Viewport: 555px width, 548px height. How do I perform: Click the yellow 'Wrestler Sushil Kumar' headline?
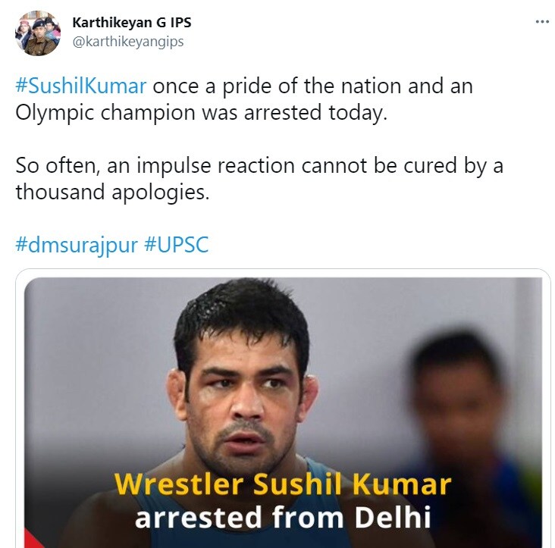pyautogui.click(x=283, y=484)
